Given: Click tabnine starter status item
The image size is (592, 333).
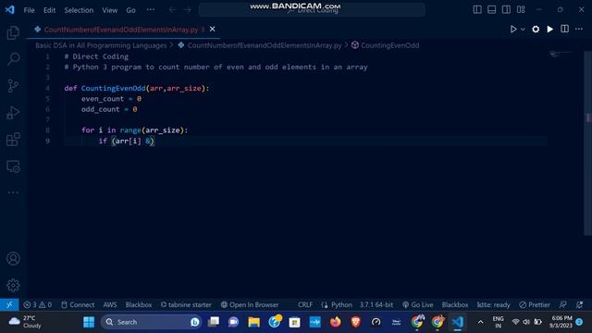Looking at the screenshot, I should 186,304.
